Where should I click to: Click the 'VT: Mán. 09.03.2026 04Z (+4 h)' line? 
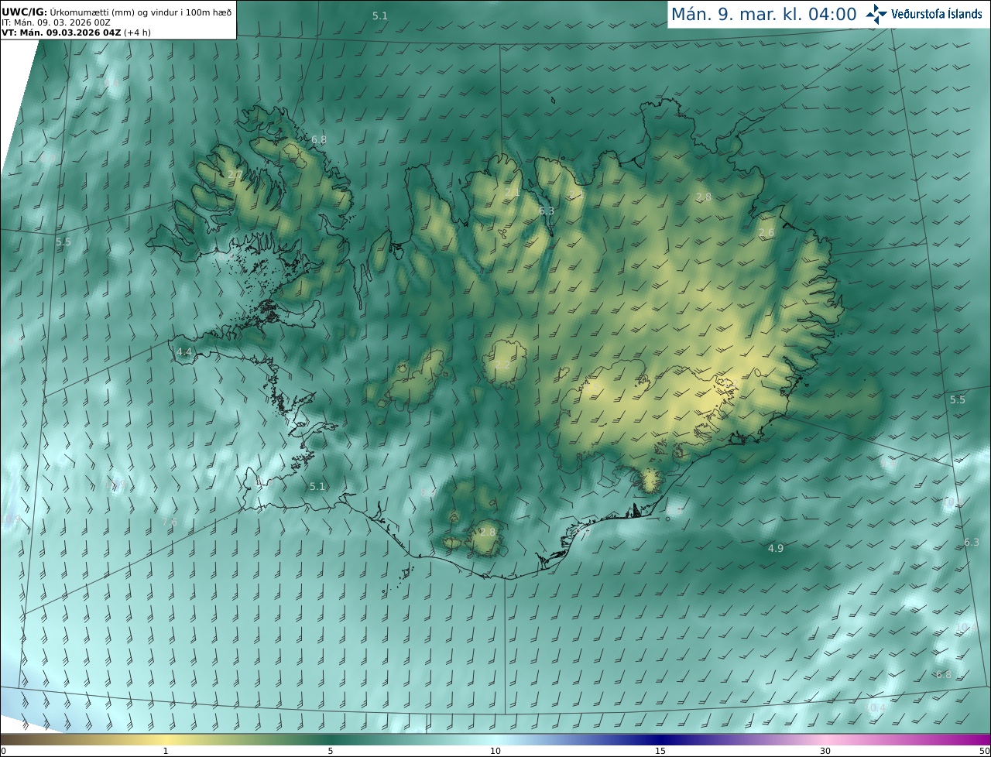76,33
